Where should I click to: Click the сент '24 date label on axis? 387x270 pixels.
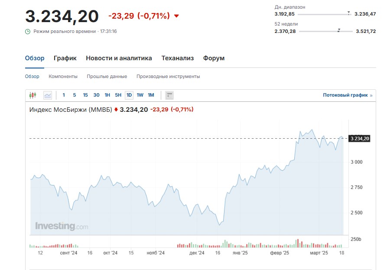[x=68, y=253]
